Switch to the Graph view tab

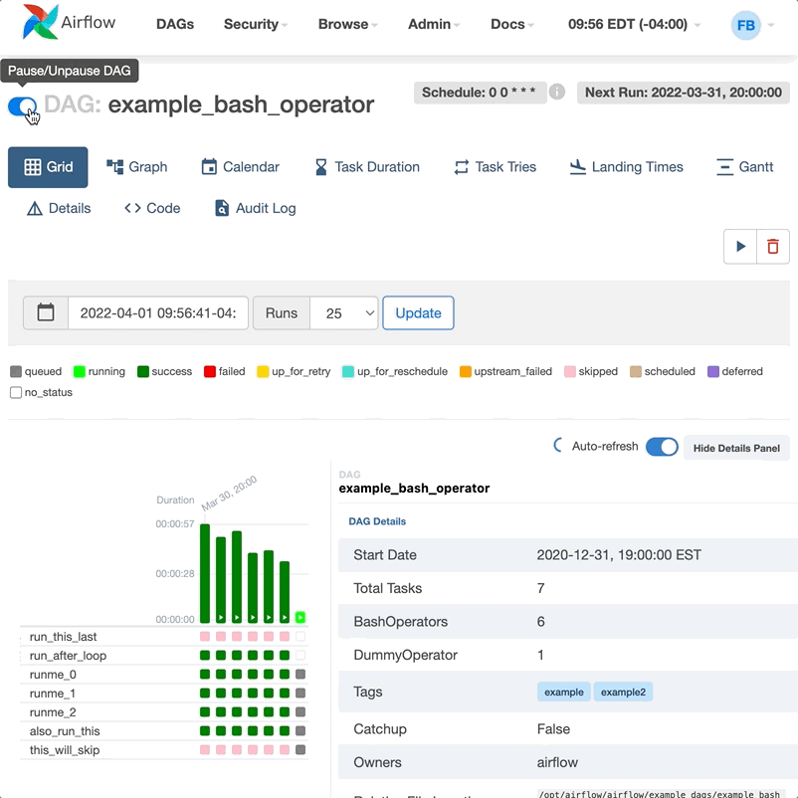point(137,167)
